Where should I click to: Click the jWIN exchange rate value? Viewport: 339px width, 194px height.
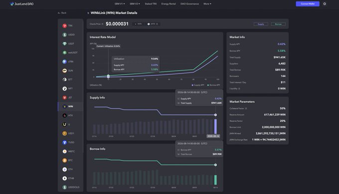pos(269,140)
